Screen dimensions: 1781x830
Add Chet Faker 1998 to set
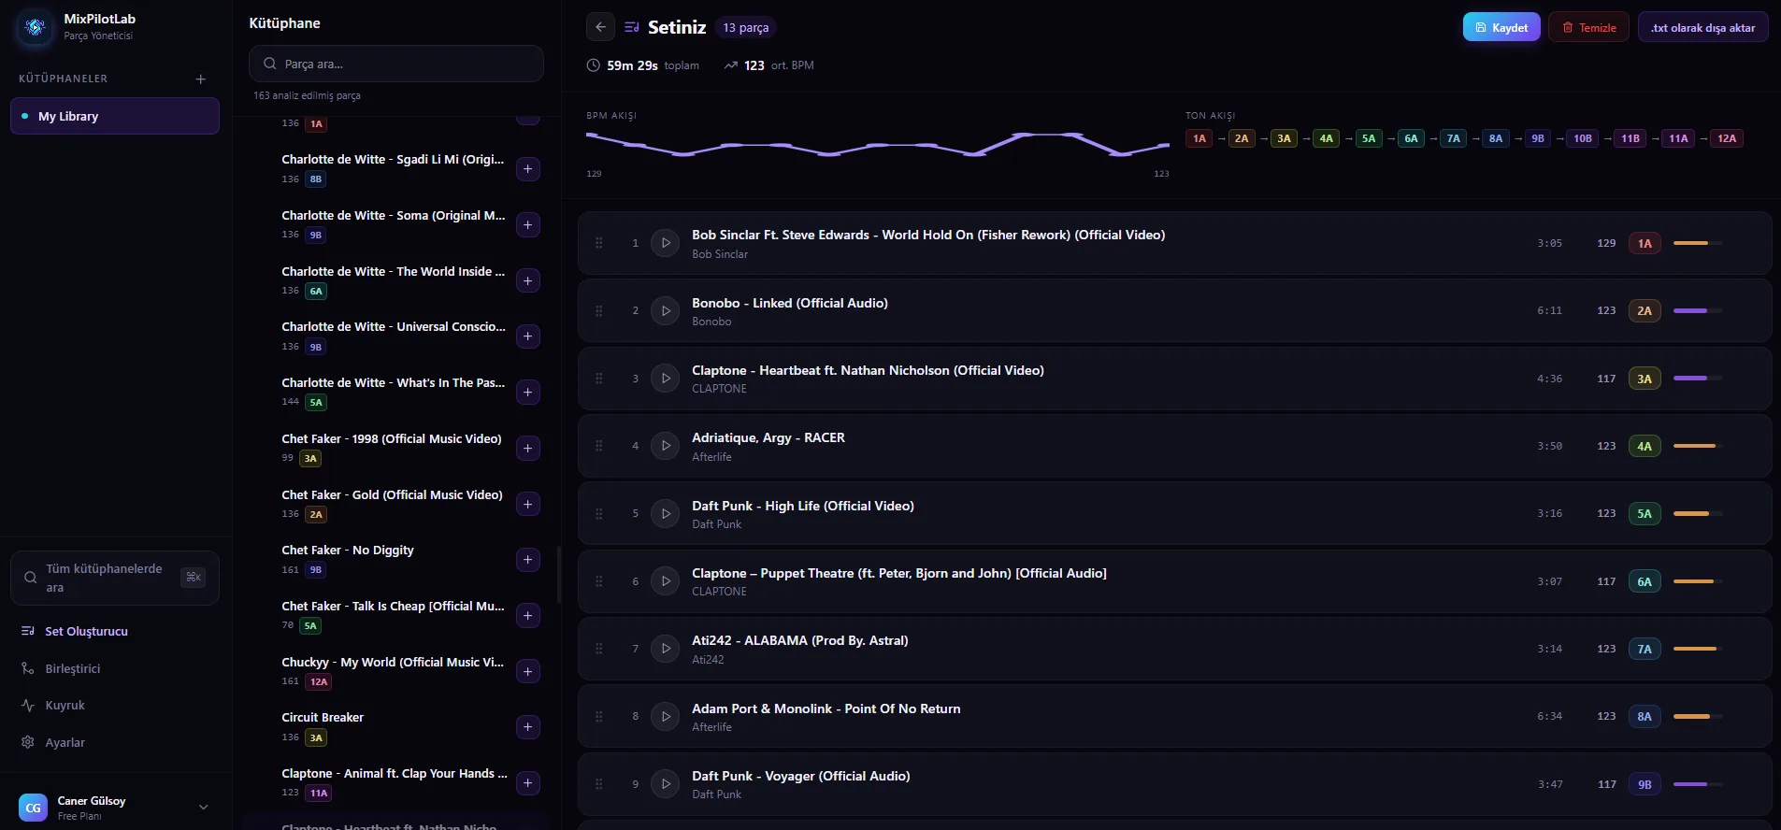coord(528,449)
